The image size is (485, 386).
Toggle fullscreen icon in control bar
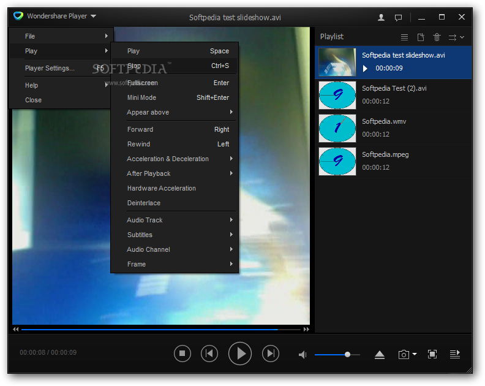[432, 354]
